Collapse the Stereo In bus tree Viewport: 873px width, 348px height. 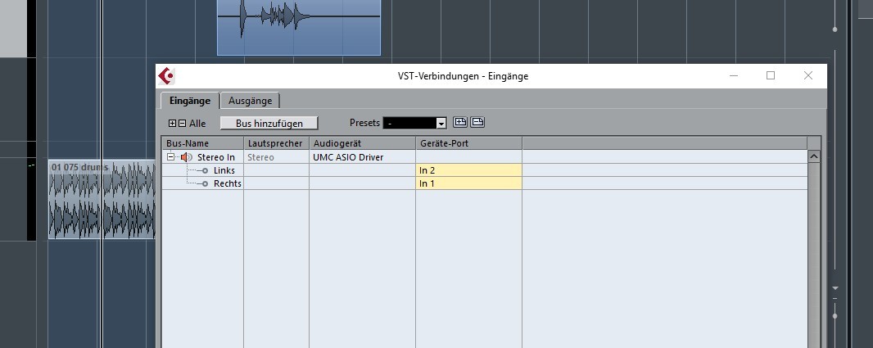coord(171,157)
